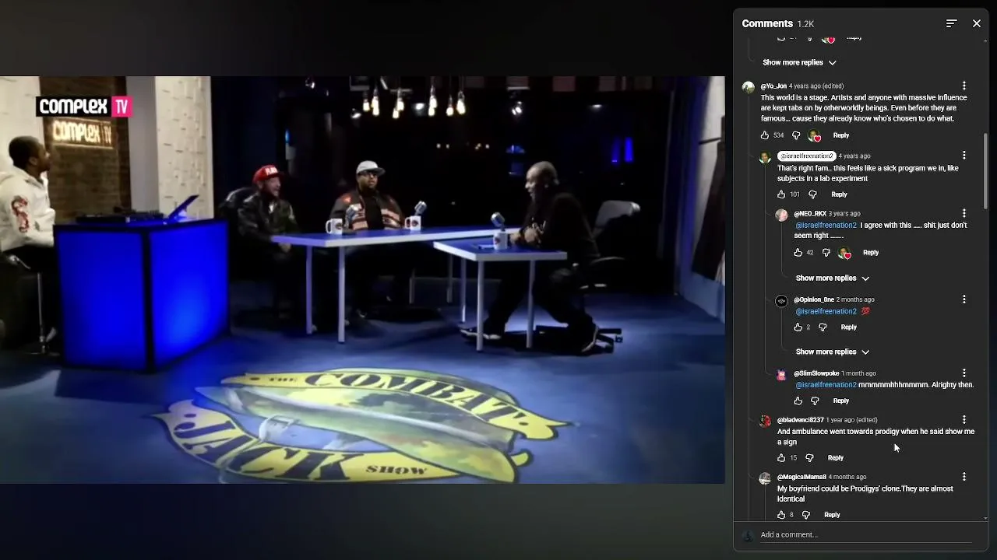Reply to the @bladvenci8237 comment

tap(836, 458)
